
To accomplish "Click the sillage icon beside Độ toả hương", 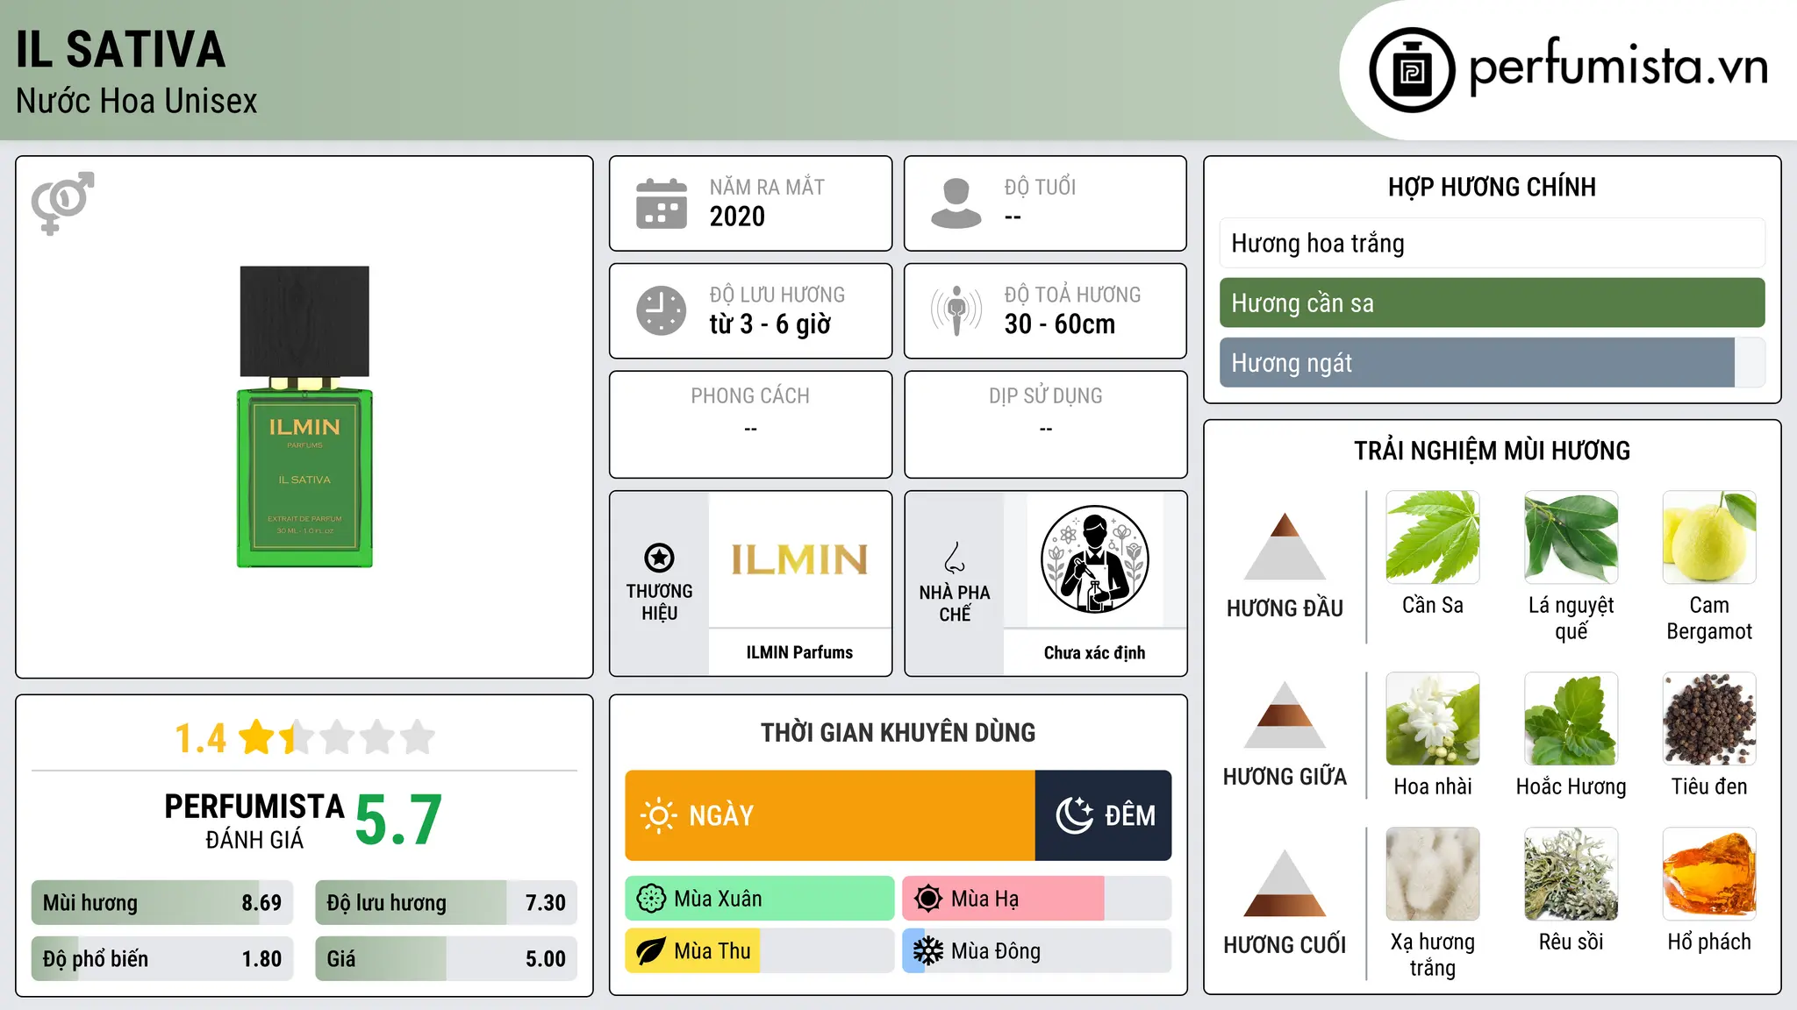I will (x=956, y=310).
